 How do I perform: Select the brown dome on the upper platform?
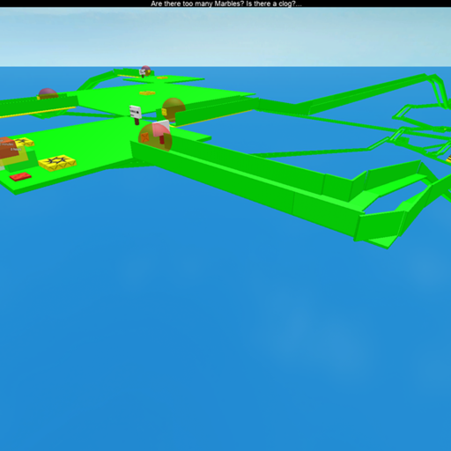tap(174, 110)
